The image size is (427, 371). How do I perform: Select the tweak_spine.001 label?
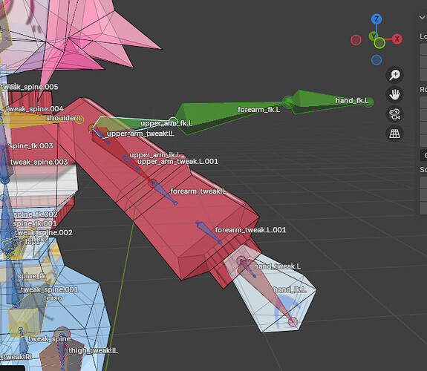[x=49, y=289]
